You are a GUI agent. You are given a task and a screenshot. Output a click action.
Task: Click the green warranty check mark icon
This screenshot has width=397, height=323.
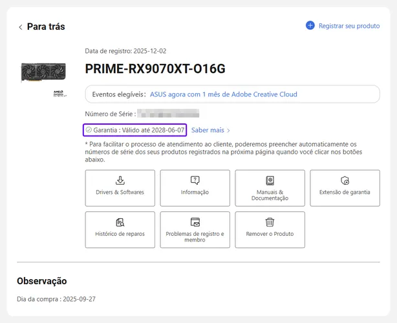tap(89, 130)
